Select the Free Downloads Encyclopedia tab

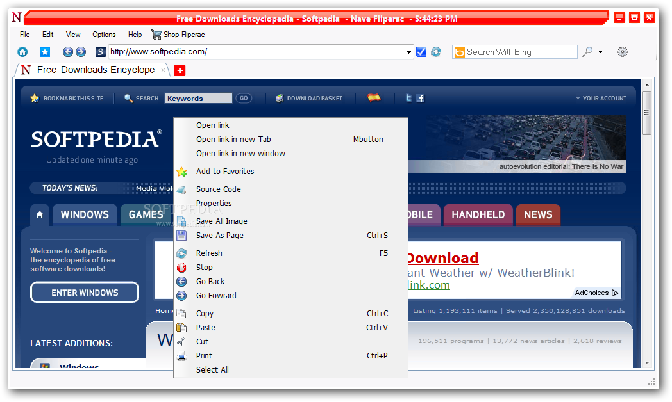[92, 70]
